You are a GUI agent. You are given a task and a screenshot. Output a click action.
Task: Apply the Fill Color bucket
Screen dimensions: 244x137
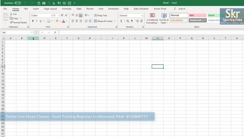coord(57,21)
